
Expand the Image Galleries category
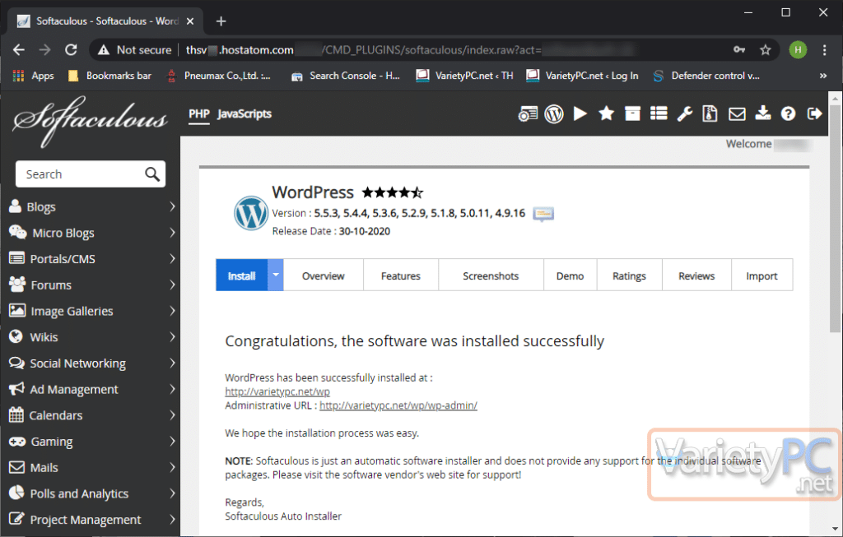92,311
